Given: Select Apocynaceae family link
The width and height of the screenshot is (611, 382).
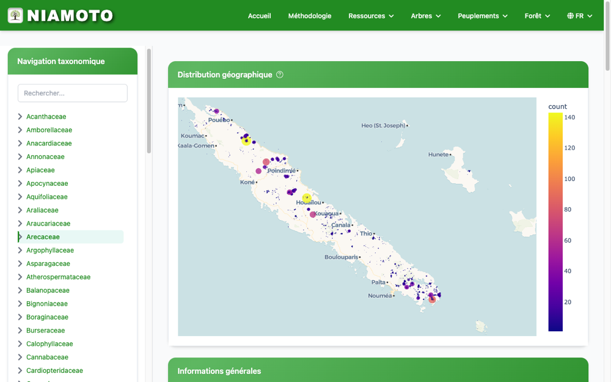Looking at the screenshot, I should coord(47,183).
